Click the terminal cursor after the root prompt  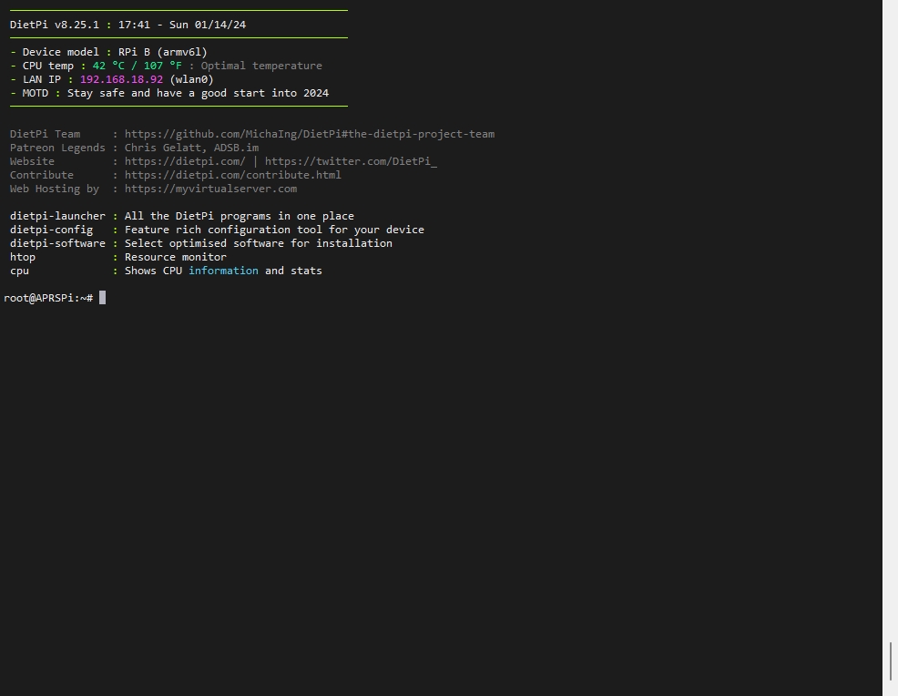point(103,298)
